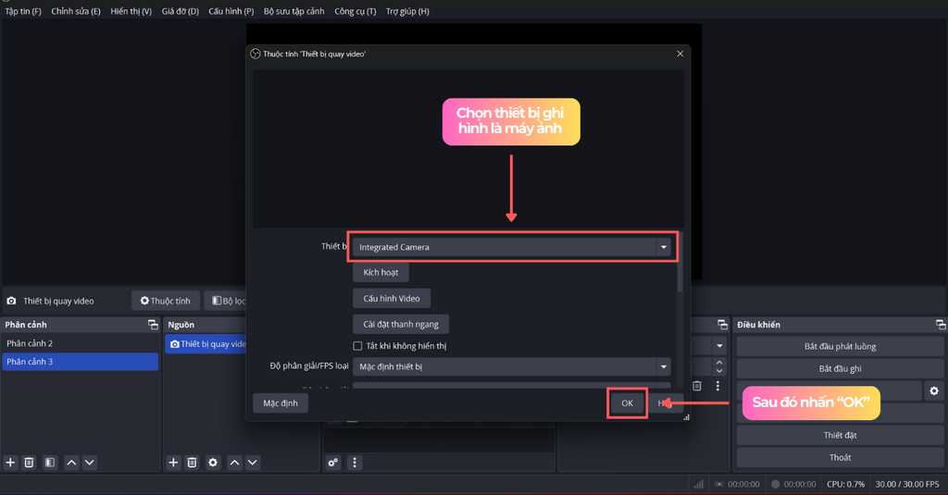948x495 pixels.
Task: Select Phân cảnh 2 in scenes list
Action: (x=80, y=343)
